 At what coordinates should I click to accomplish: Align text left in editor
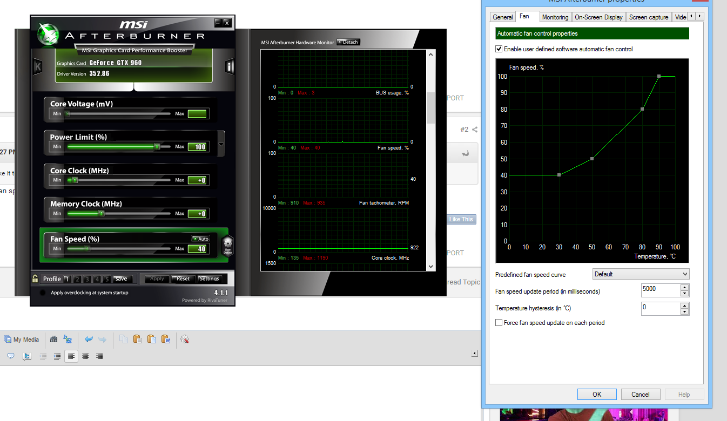pyautogui.click(x=71, y=356)
